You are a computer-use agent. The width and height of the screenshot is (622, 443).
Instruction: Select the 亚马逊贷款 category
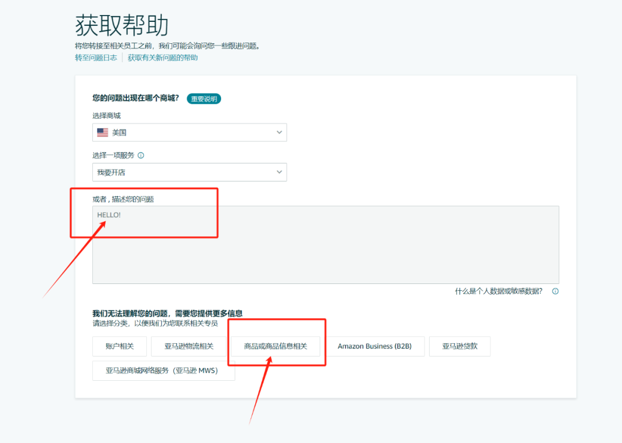click(x=460, y=346)
